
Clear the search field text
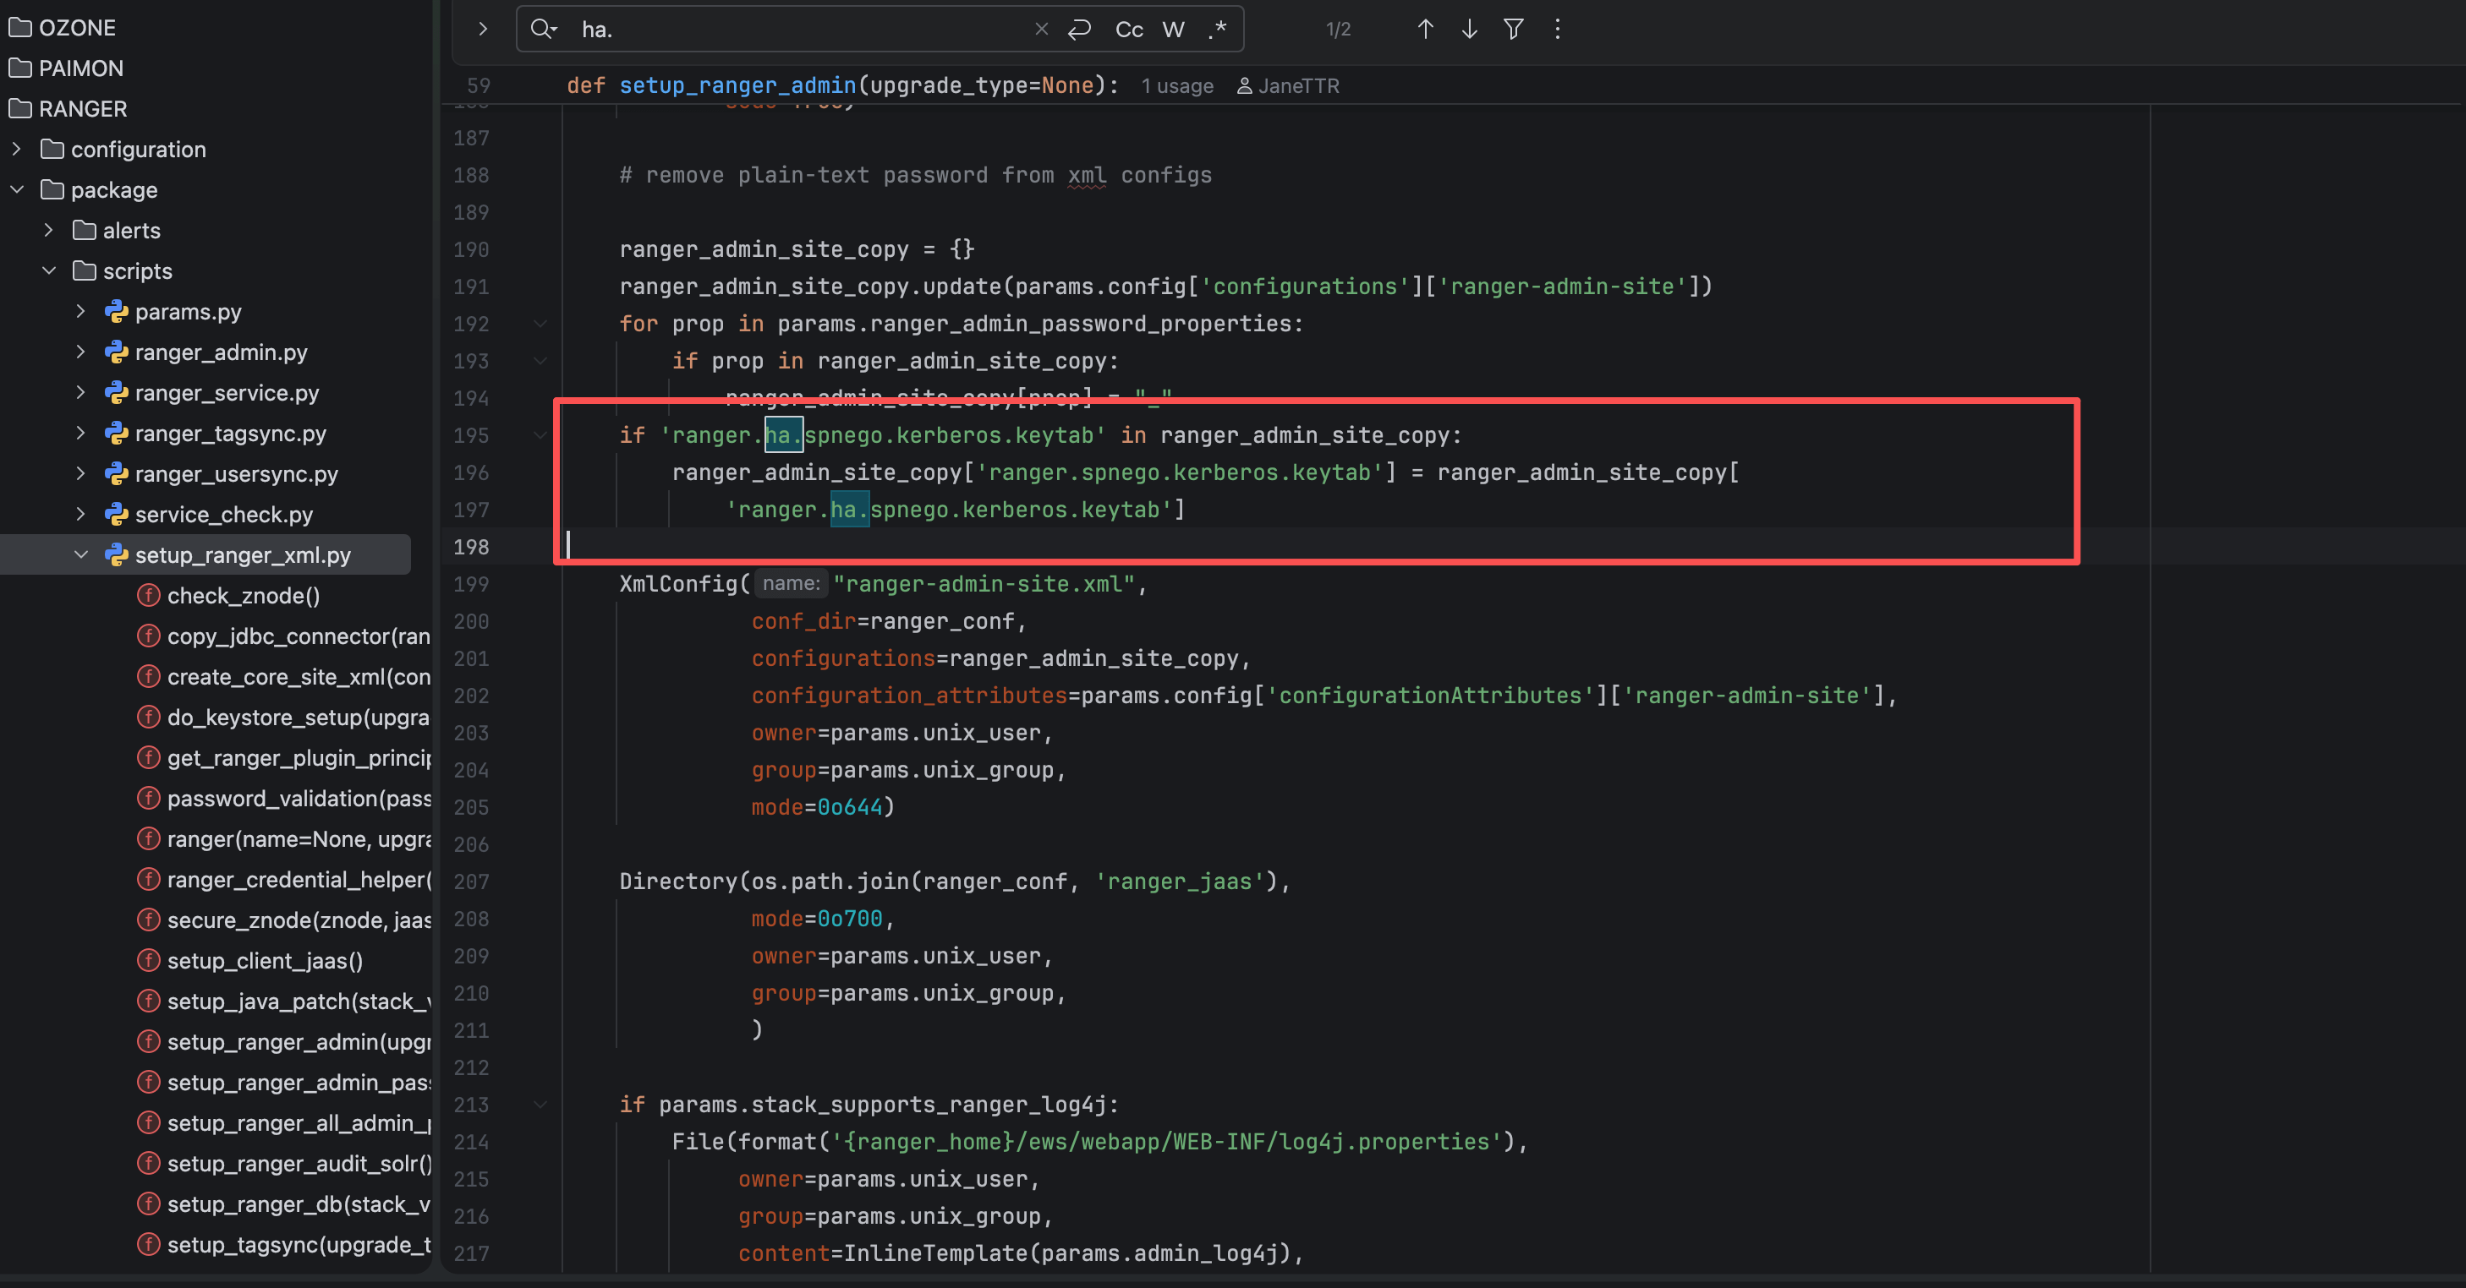point(1040,29)
